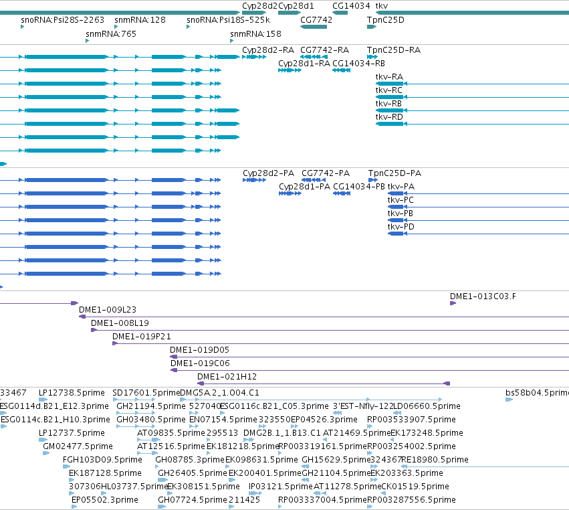Select the Cyp28d2-PA protein label
Screen dimensions: 569x510
pos(269,173)
